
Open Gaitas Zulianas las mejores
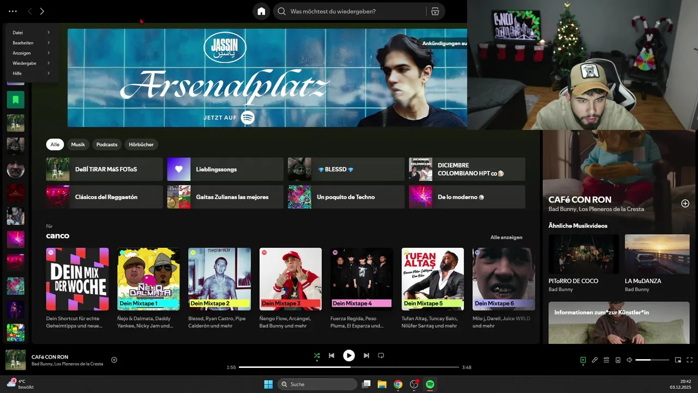pos(225,196)
